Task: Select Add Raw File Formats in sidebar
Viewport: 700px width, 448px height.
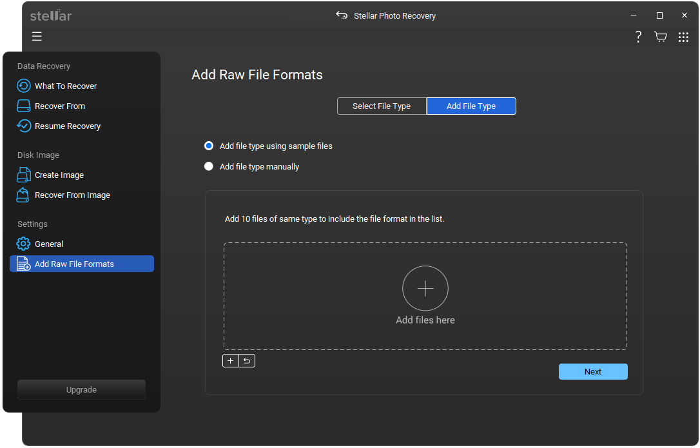Action: [82, 264]
